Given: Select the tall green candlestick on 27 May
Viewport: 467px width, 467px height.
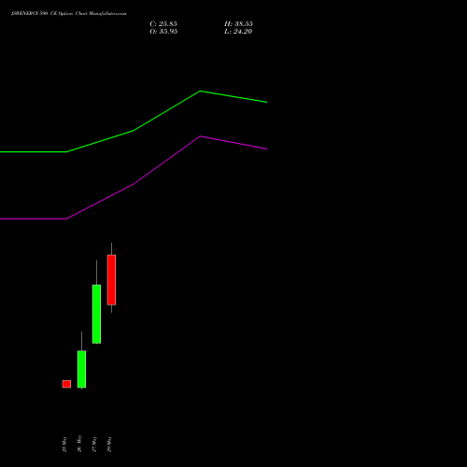Looking at the screenshot, I should coord(96,314).
